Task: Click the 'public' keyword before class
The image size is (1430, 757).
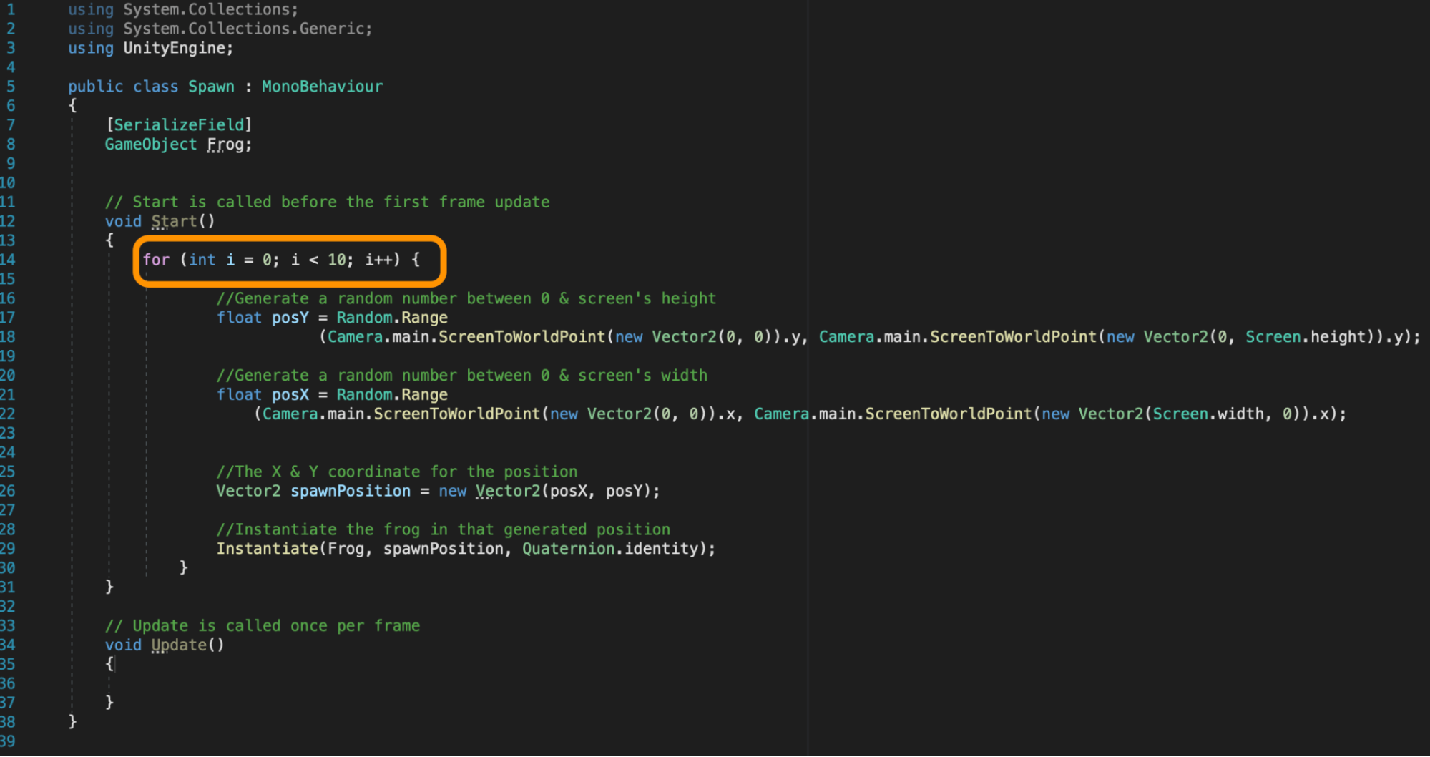Action: [x=96, y=87]
